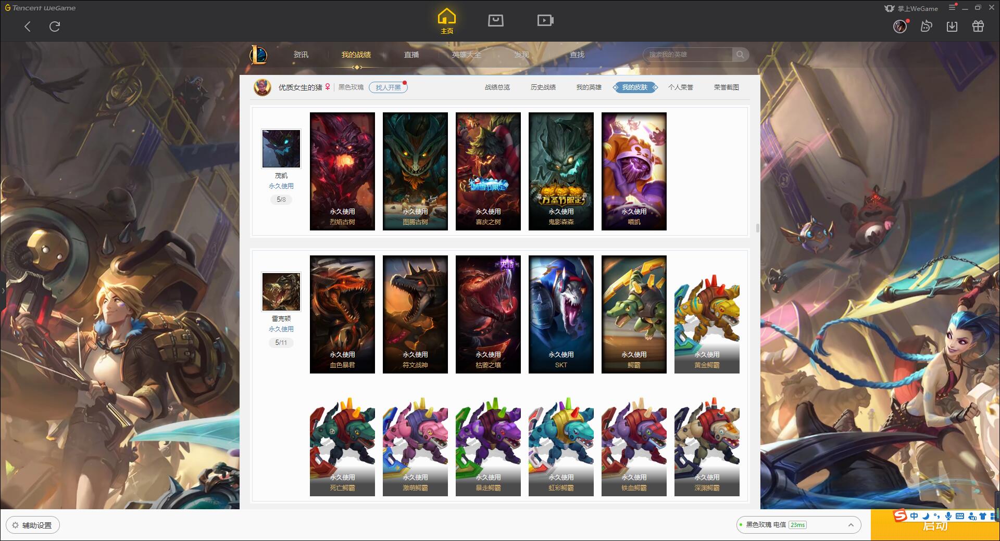Switch to the 发现 tab
The image size is (1000, 541).
coord(522,55)
